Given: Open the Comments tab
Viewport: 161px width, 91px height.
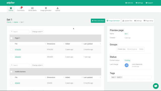Looking at the screenshot, I should tap(21, 9).
